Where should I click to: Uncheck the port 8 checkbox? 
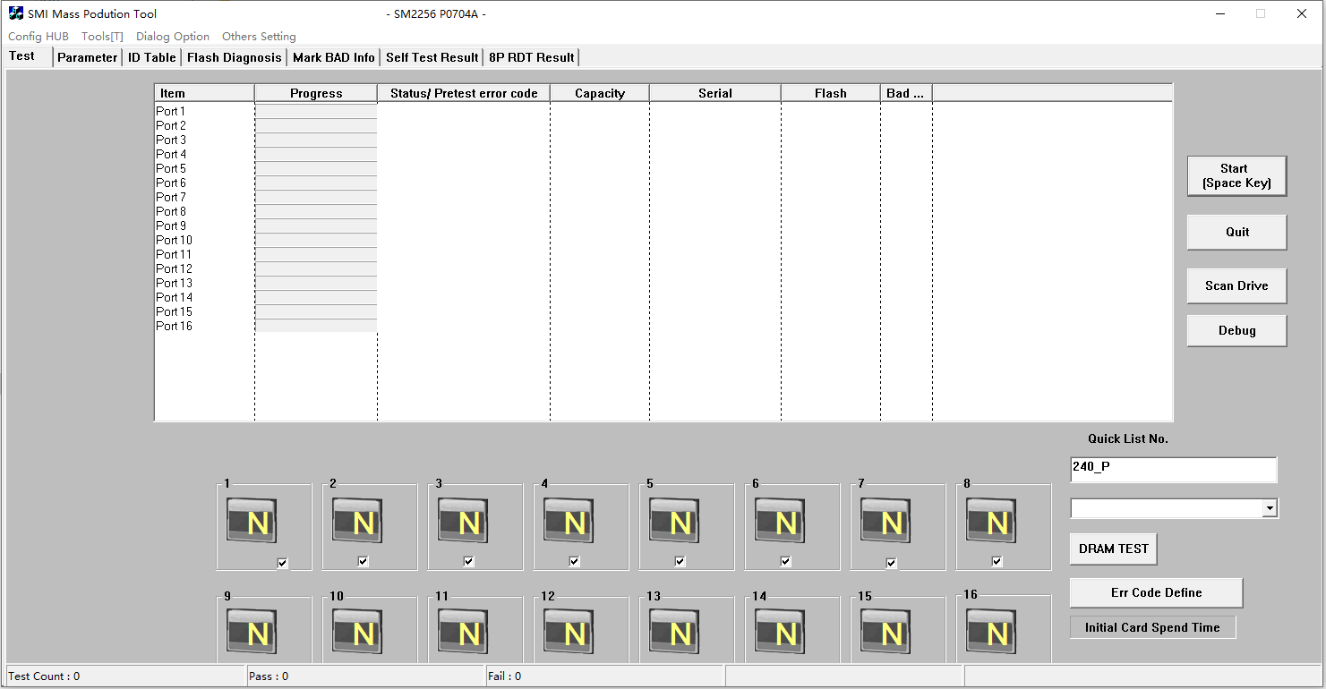[997, 561]
